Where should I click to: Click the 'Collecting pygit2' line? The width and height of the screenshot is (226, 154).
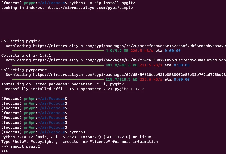(x=20, y=41)
